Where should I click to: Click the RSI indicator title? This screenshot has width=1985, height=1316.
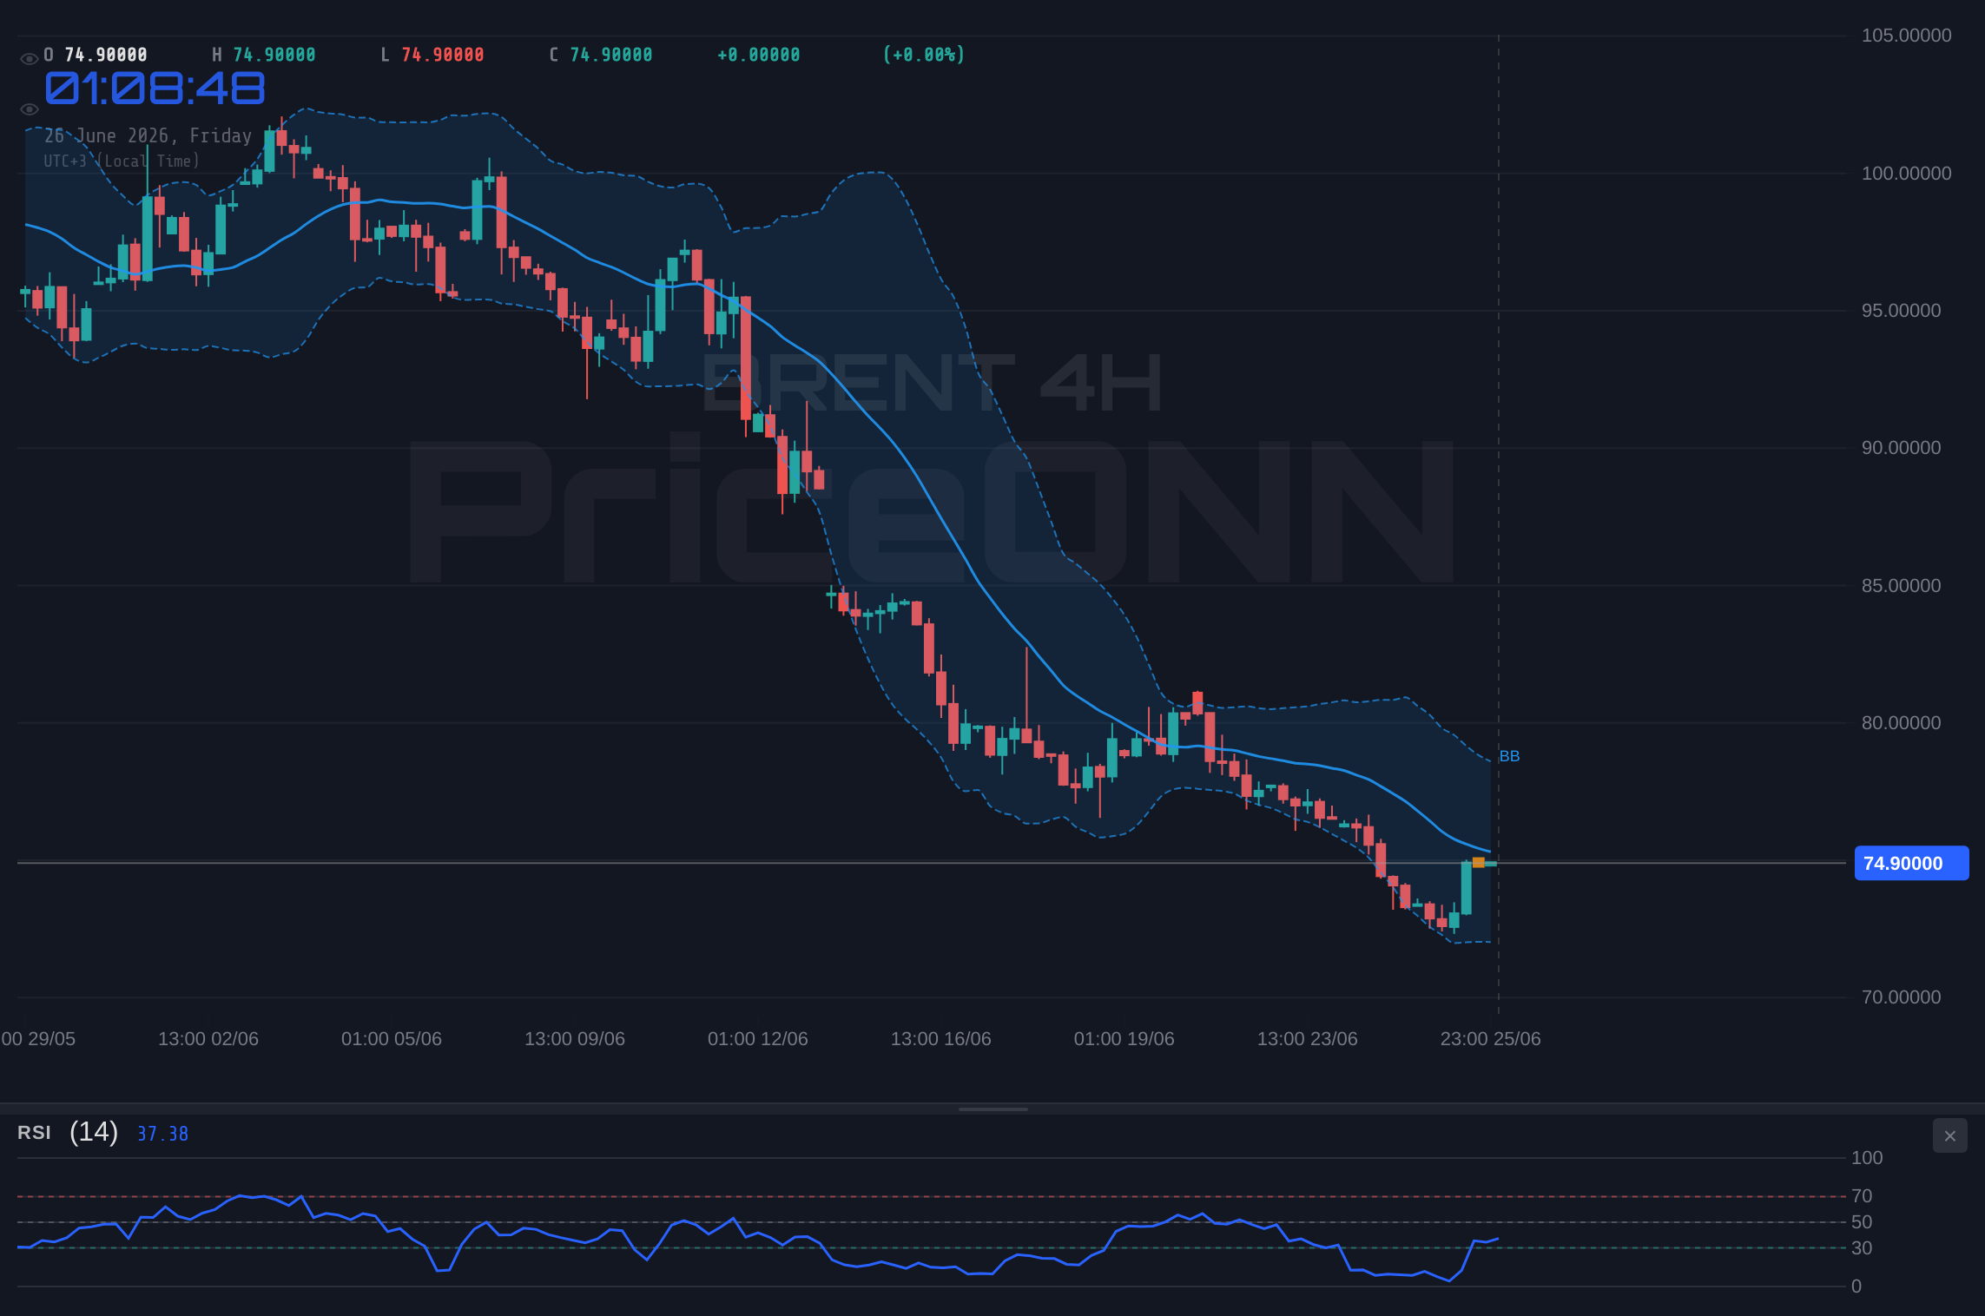tap(34, 1133)
